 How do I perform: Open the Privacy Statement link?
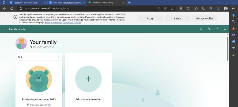point(54,22)
